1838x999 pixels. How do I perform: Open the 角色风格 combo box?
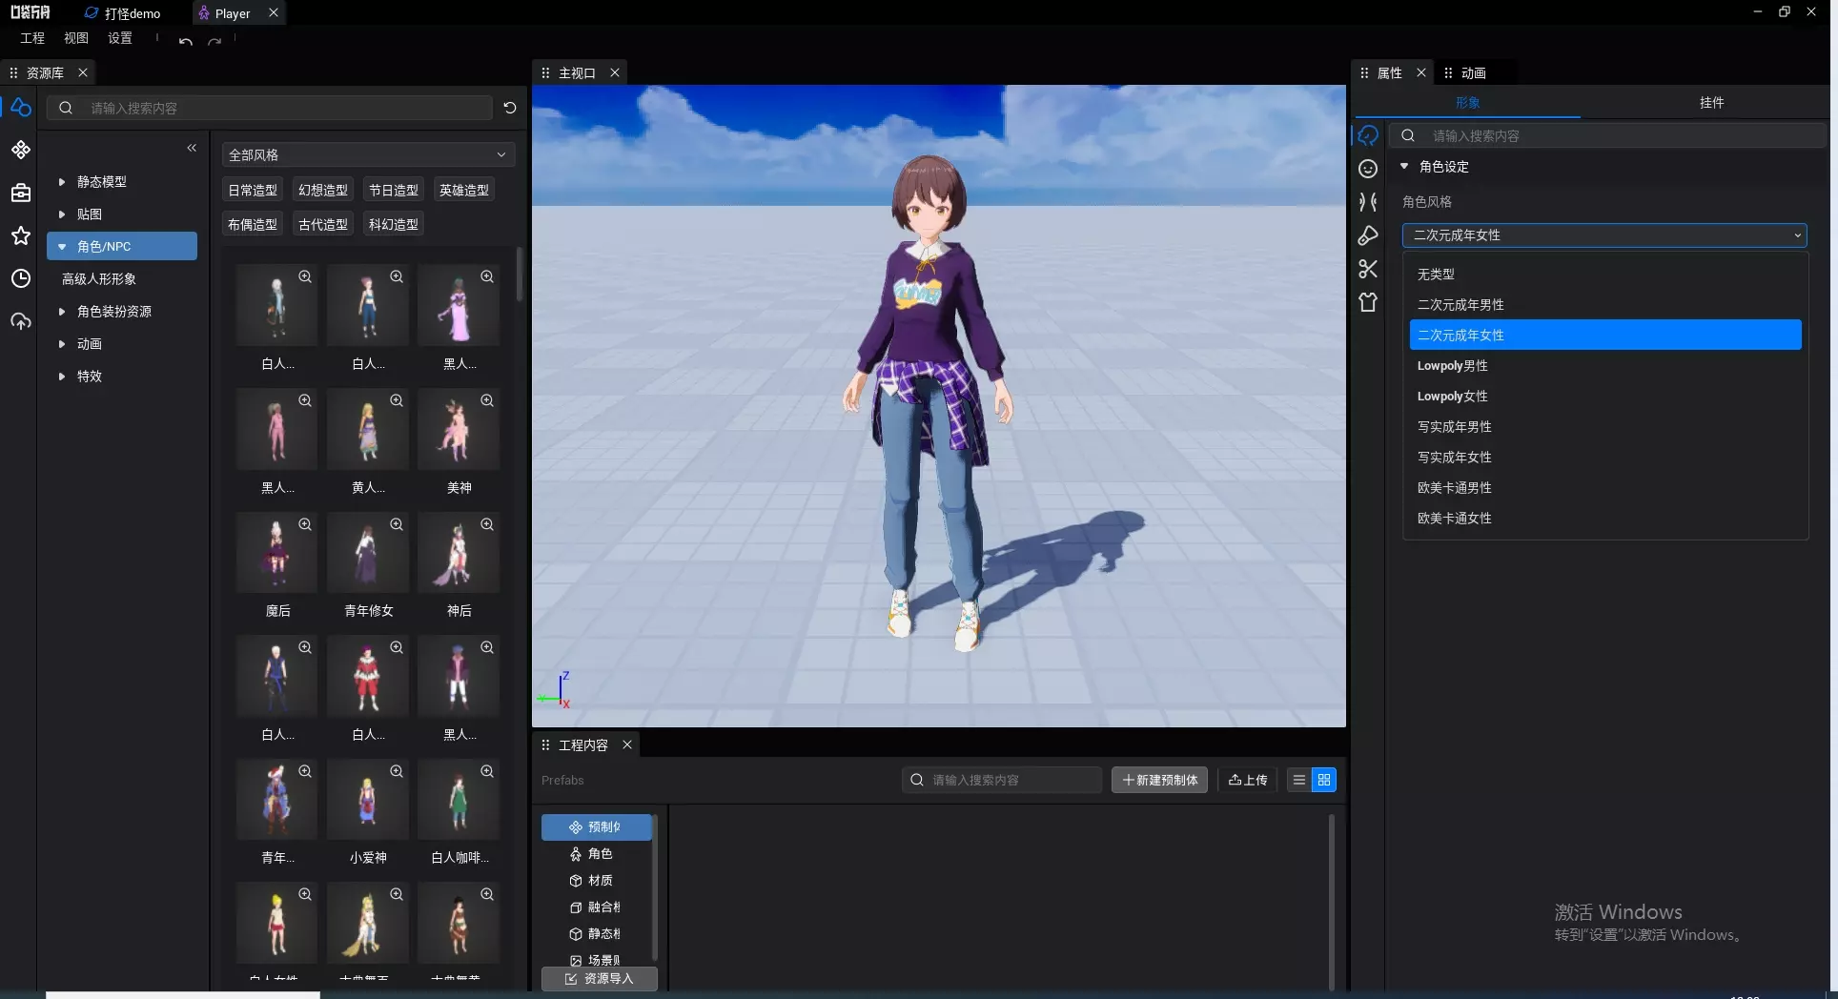coord(1604,234)
